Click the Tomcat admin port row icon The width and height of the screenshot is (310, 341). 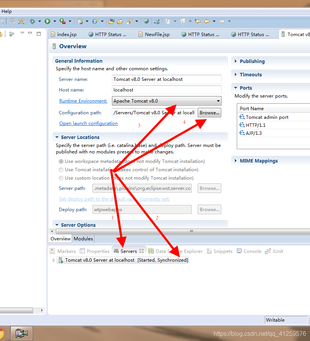(242, 117)
